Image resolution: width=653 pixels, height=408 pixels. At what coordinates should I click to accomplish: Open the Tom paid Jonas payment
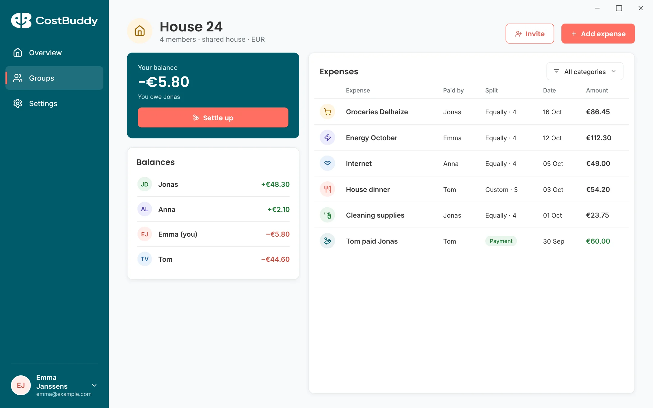(x=472, y=241)
